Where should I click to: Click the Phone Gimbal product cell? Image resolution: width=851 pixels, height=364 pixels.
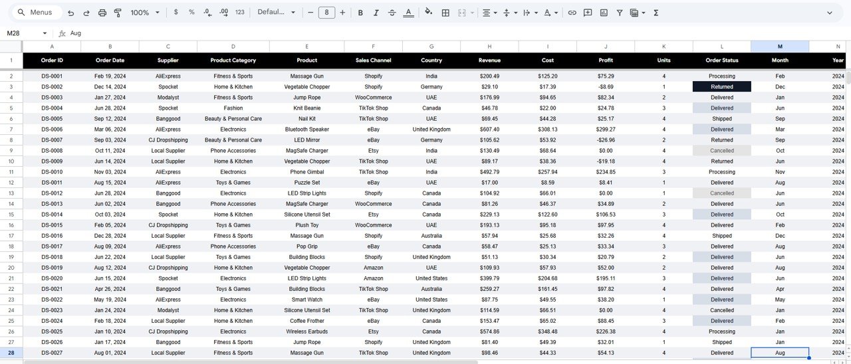tap(306, 172)
